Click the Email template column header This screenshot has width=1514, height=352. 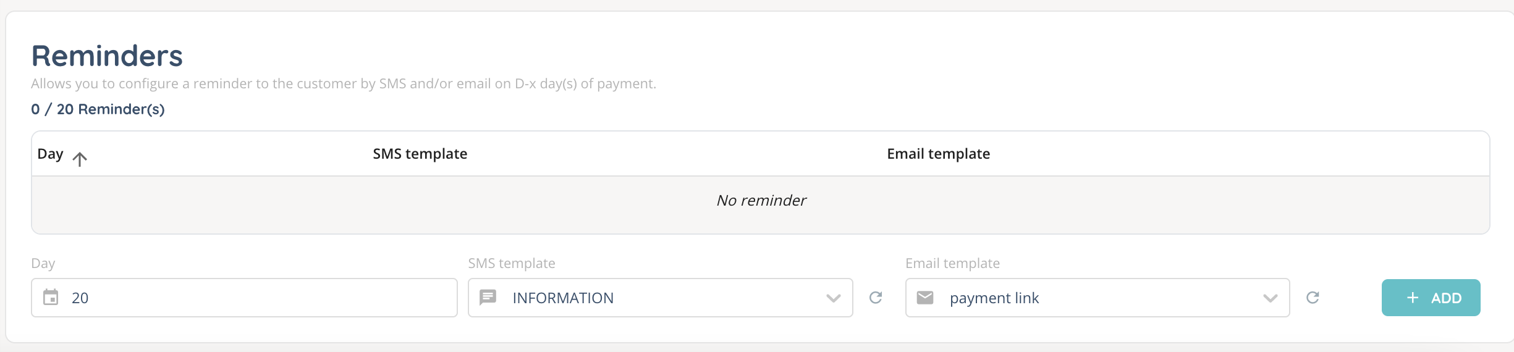tap(938, 154)
